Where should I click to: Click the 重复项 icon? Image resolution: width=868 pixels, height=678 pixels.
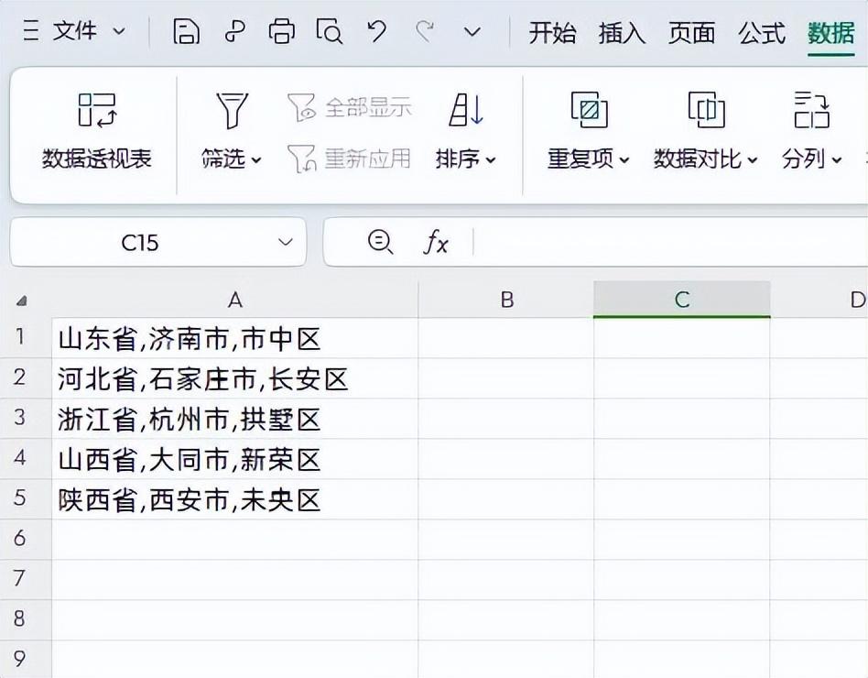point(590,110)
